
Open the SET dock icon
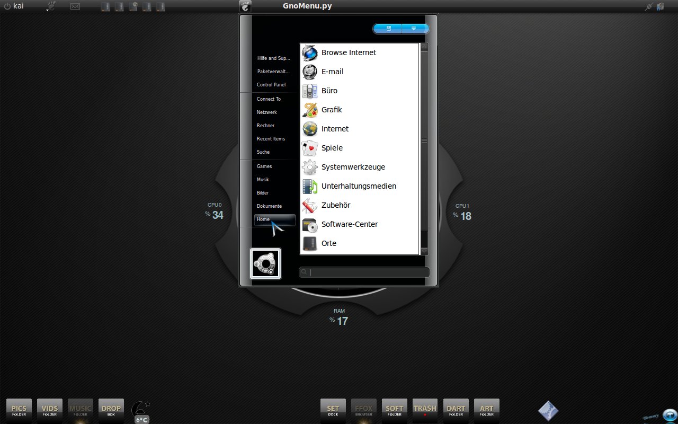pos(333,411)
